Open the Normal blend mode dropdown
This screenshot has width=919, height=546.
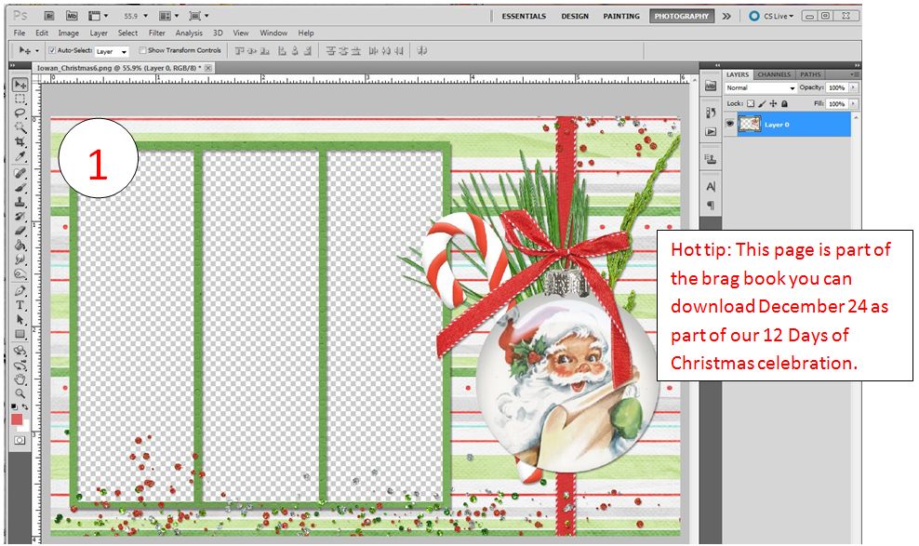pos(761,87)
